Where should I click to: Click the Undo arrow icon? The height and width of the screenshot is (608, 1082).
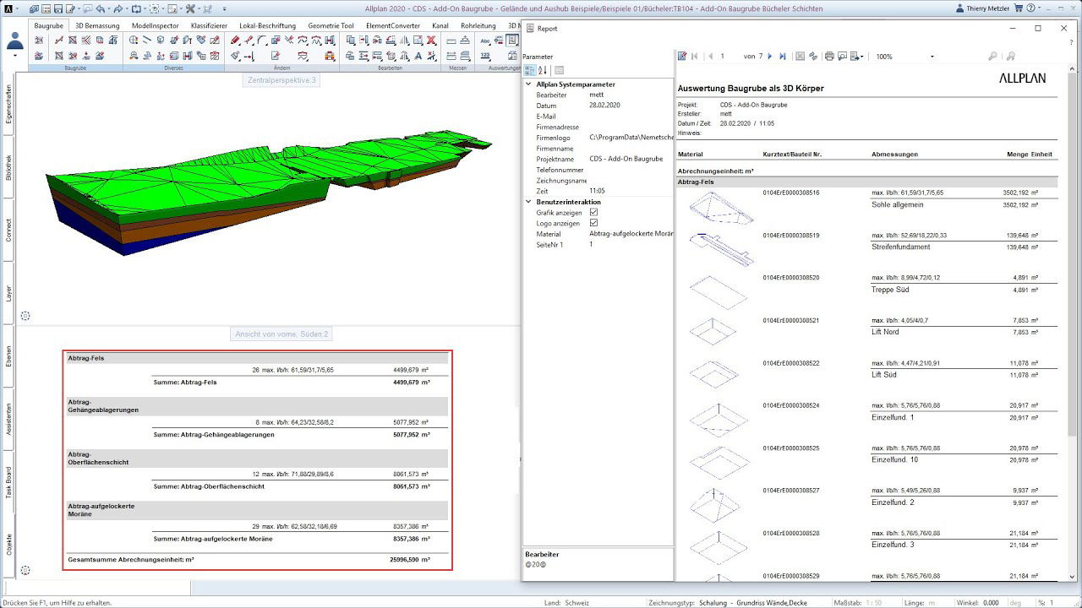click(x=101, y=8)
